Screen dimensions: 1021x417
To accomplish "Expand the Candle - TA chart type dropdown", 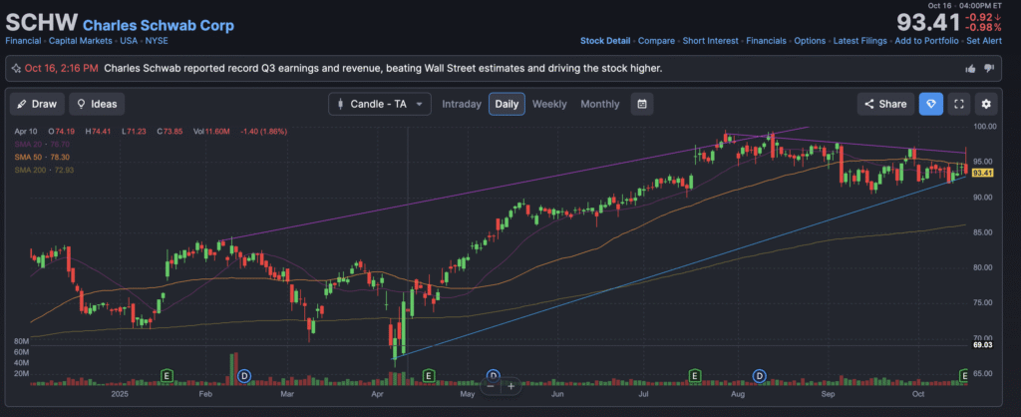I will (x=380, y=104).
